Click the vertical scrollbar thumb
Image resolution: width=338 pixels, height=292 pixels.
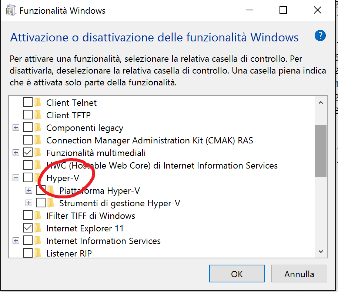[321, 150]
